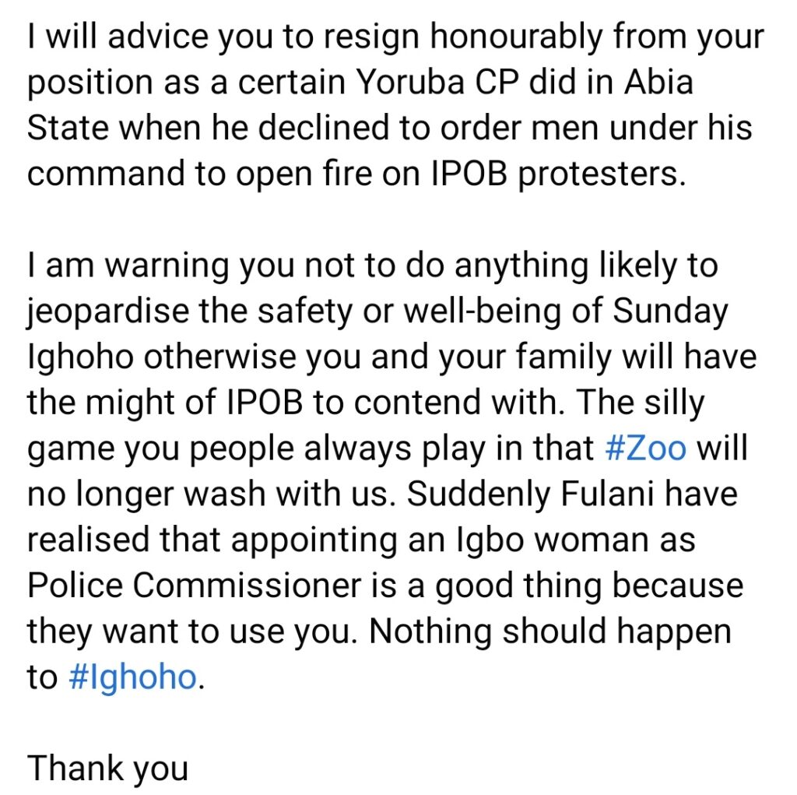Image resolution: width=797 pixels, height=795 pixels.
Task: Click the word 'Yoruba' in the text
Action: (411, 82)
